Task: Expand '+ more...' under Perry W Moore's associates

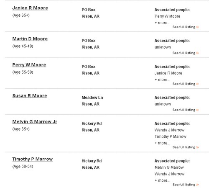Action: coord(162,80)
